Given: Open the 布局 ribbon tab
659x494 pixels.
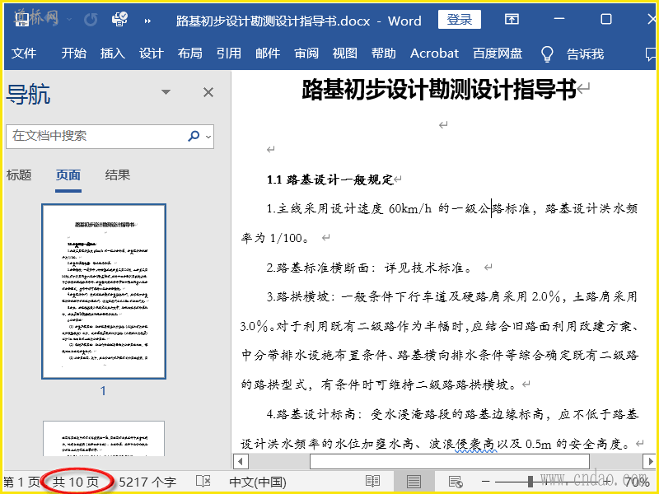Looking at the screenshot, I should (190, 54).
